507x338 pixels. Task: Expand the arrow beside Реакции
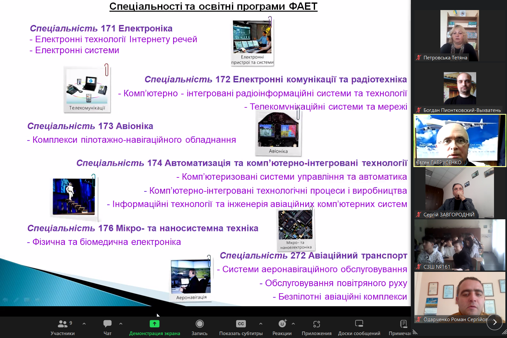click(x=293, y=324)
